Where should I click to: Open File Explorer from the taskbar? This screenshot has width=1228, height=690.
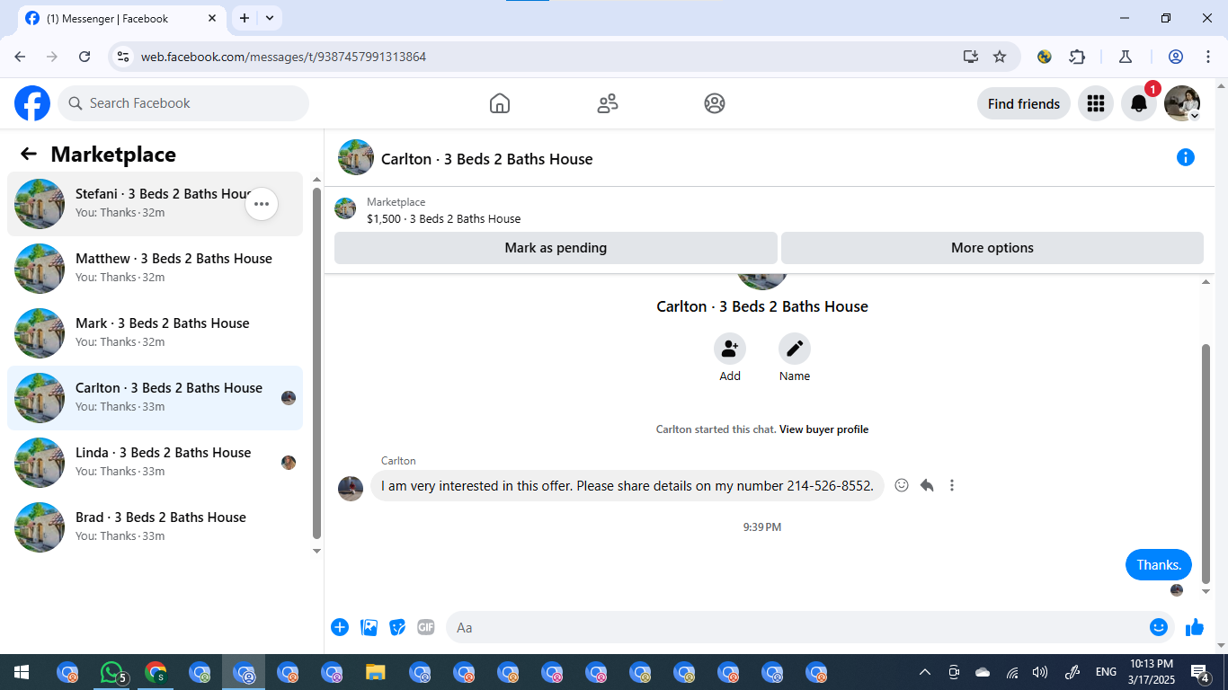376,672
